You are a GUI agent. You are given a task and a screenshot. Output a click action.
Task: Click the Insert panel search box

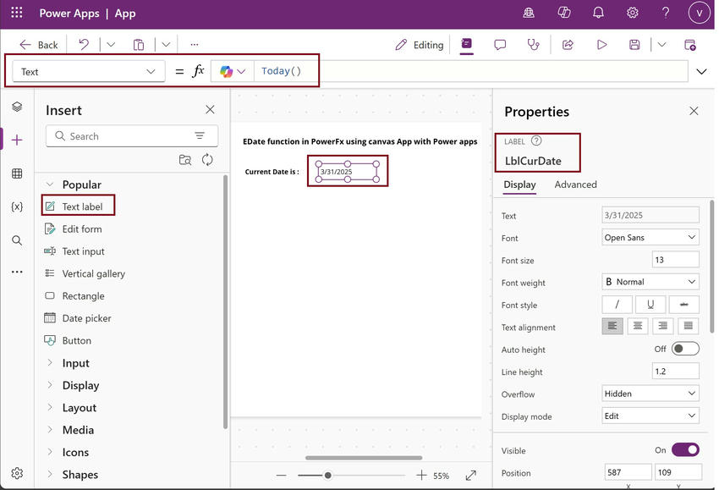[x=132, y=136]
